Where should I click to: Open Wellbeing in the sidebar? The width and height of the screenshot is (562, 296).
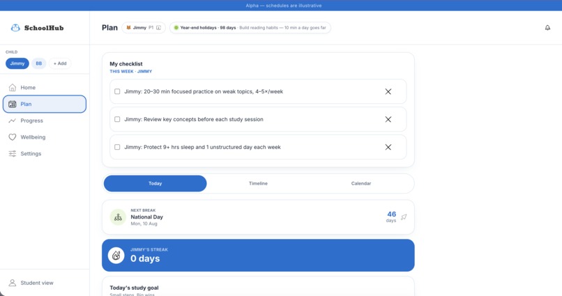tap(45, 137)
